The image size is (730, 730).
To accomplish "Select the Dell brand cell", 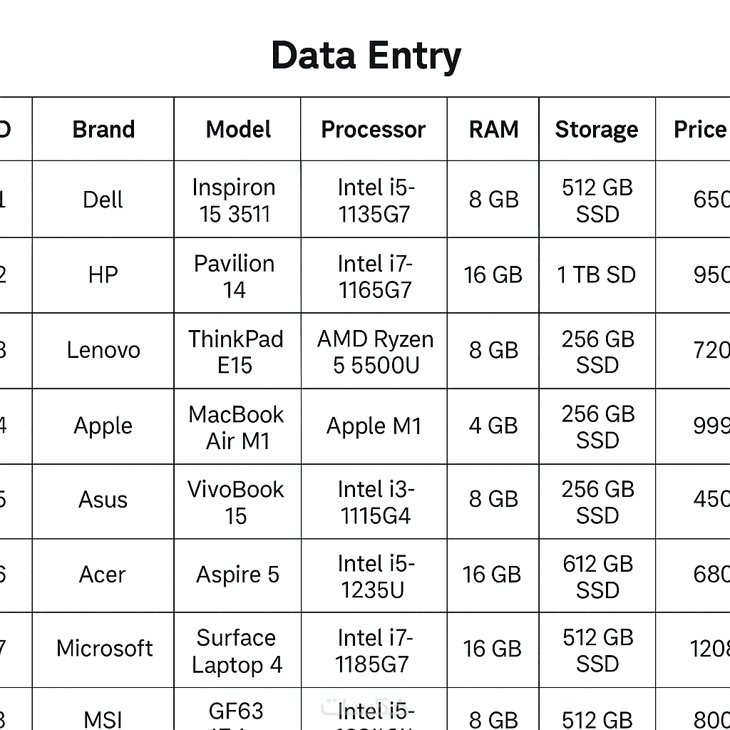I will [x=103, y=200].
